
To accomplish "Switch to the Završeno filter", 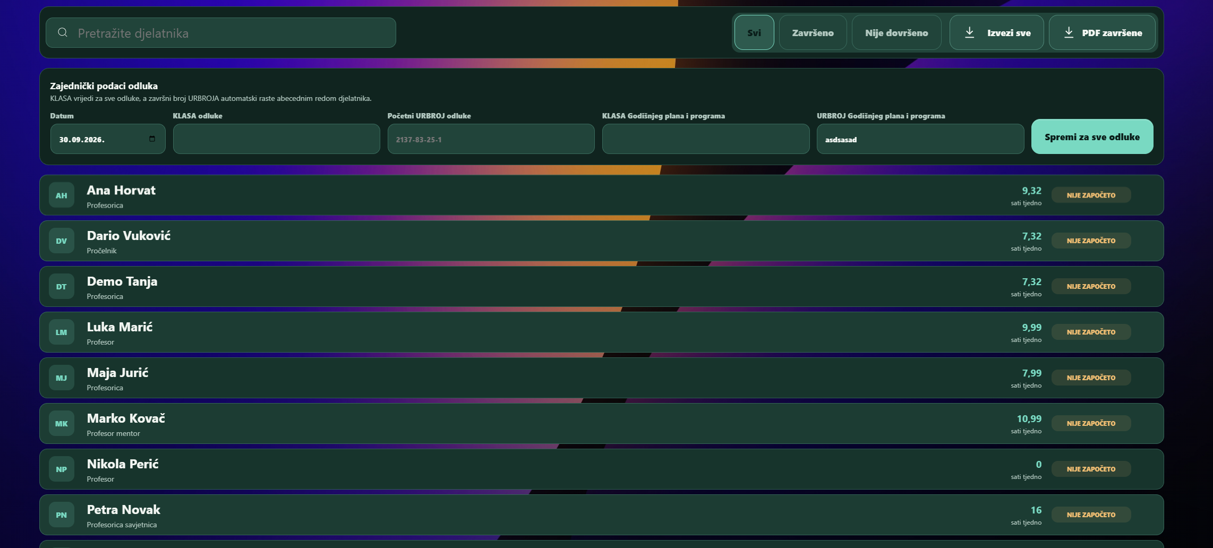I will click(x=813, y=32).
